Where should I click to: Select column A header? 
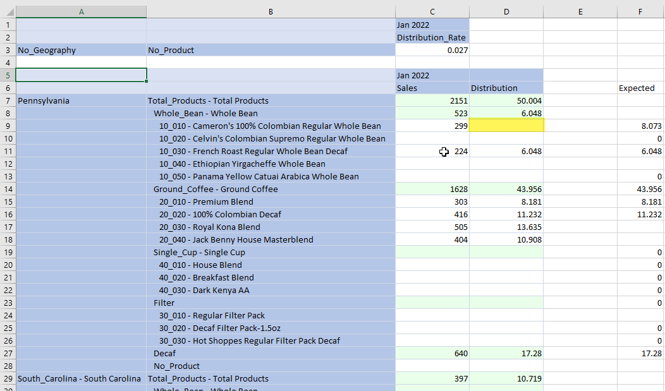click(x=81, y=12)
